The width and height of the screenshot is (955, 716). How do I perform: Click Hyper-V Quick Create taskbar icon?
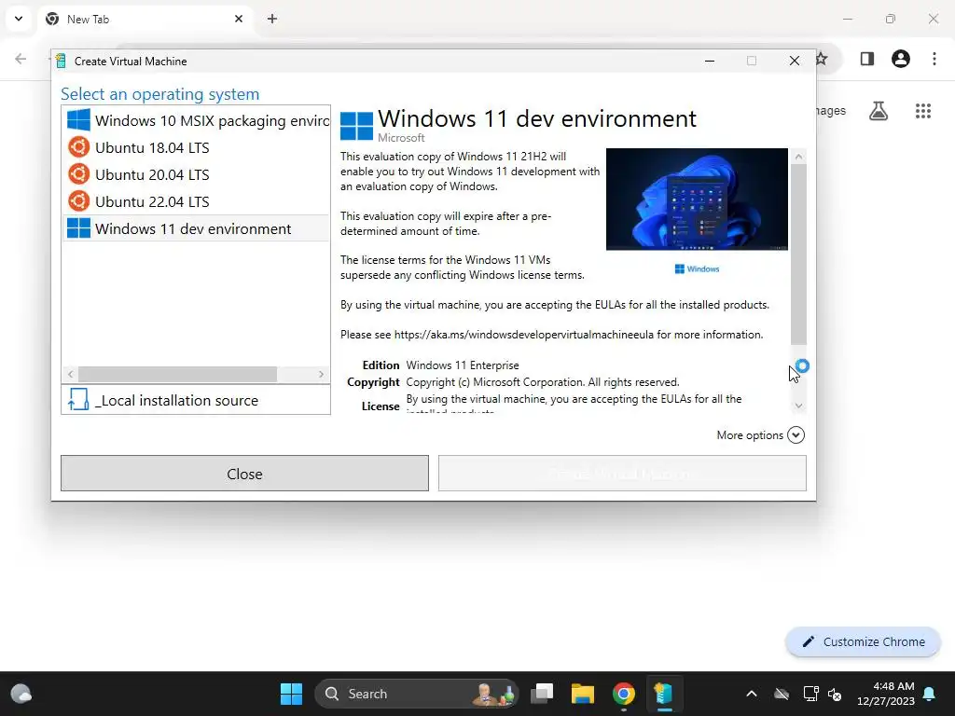pyautogui.click(x=664, y=694)
